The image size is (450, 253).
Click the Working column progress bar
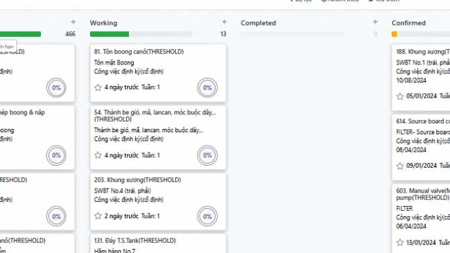141,34
